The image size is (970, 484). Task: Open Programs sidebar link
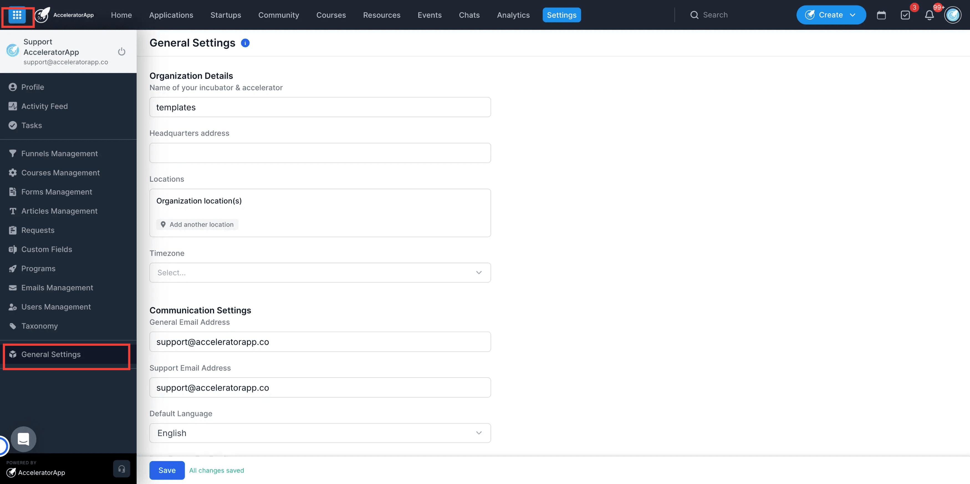(x=39, y=268)
